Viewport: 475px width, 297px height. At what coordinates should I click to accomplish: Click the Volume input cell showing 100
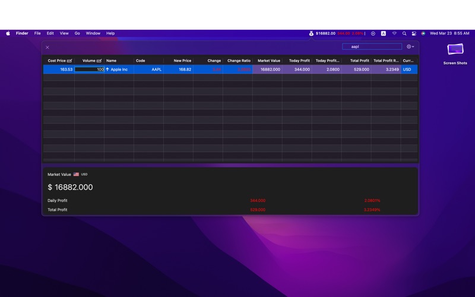pyautogui.click(x=90, y=69)
